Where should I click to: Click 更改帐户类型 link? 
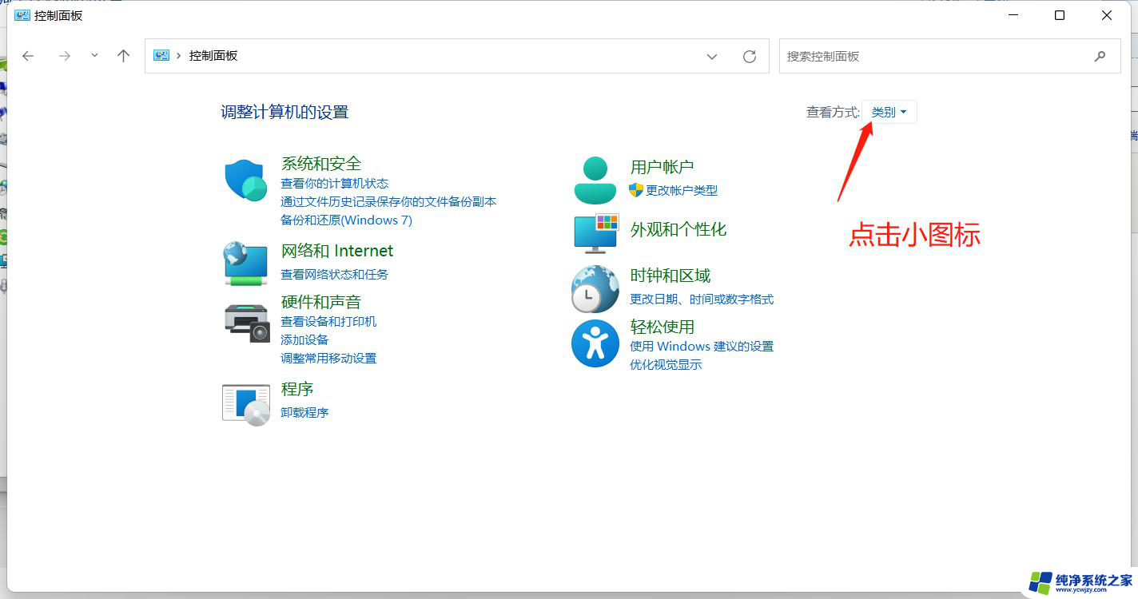682,190
